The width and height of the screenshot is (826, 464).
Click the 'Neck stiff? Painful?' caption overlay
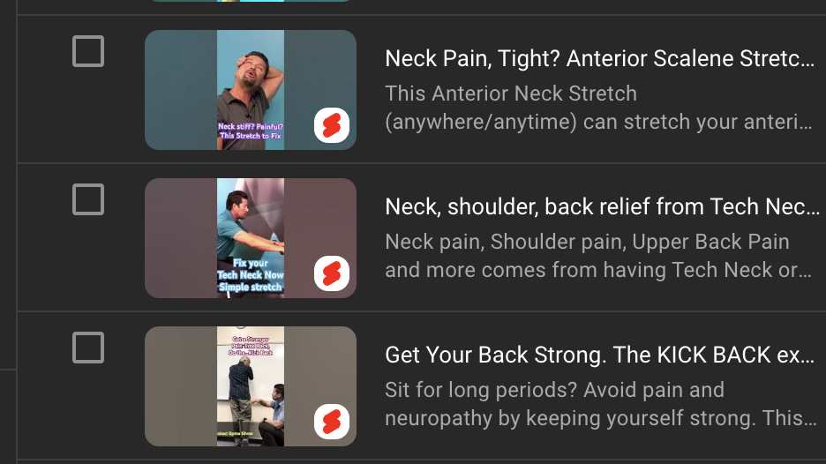tap(251, 131)
